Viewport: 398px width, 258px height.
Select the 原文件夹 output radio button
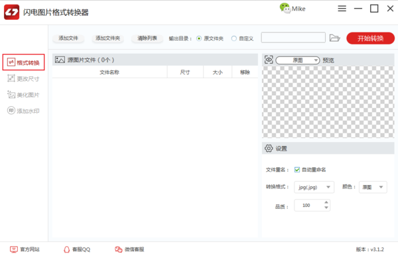click(x=199, y=38)
